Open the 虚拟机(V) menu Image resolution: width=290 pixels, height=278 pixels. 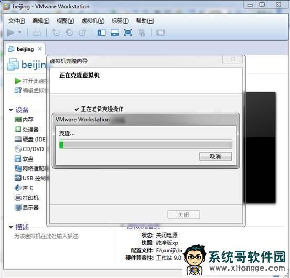pos(93,20)
